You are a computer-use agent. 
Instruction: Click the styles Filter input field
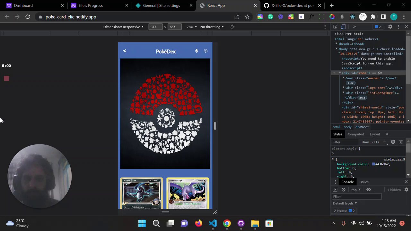tap(345, 142)
